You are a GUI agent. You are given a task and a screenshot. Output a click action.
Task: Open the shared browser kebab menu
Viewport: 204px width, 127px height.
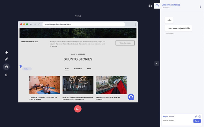135,24
